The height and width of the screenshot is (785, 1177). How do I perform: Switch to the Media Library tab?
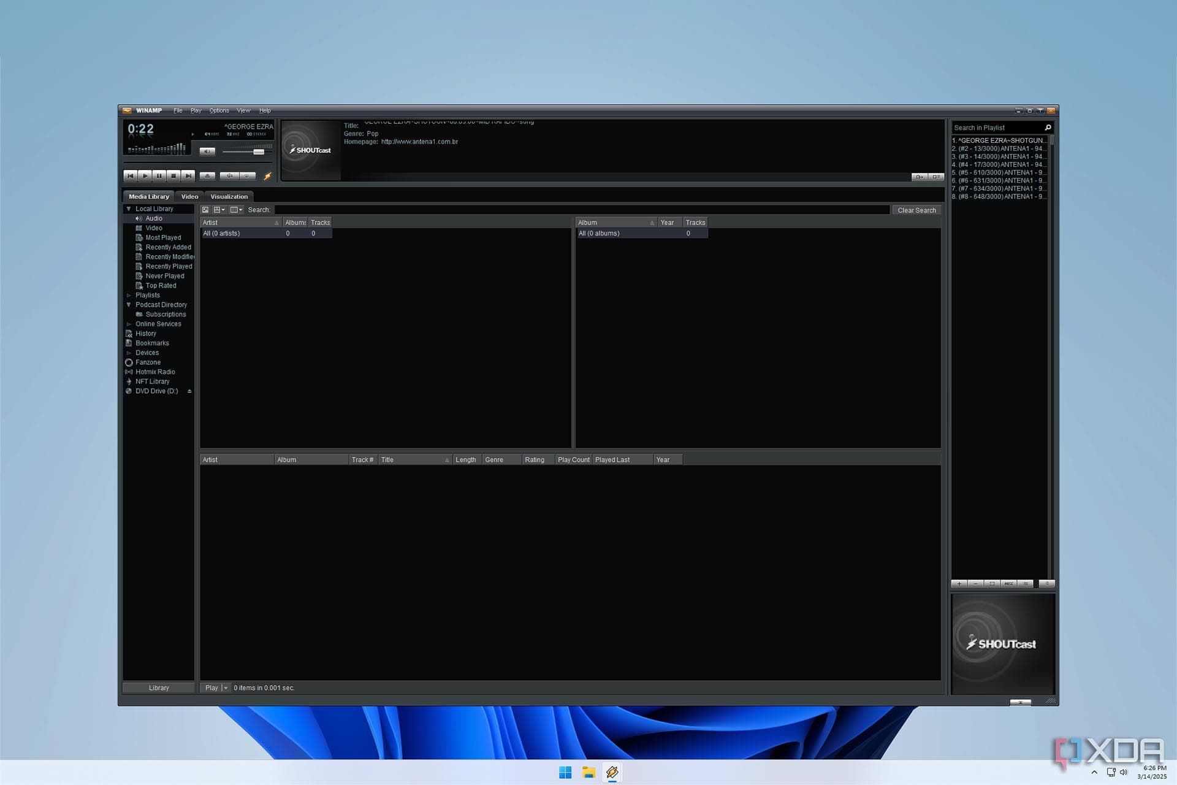(148, 197)
